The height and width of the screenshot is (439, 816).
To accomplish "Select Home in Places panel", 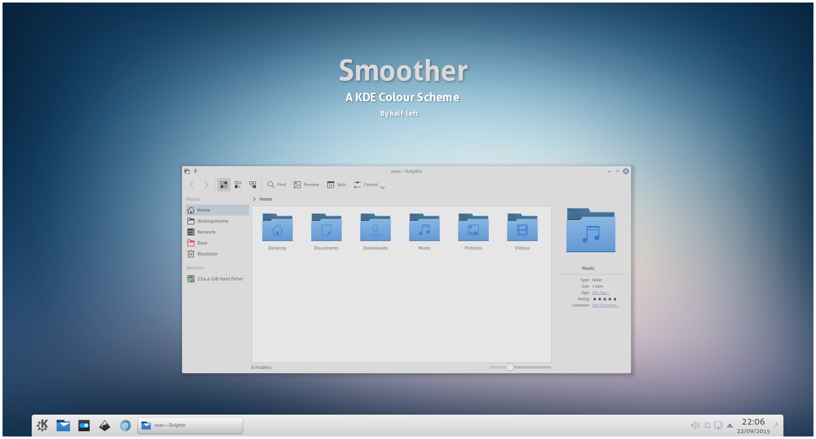I will pos(217,210).
